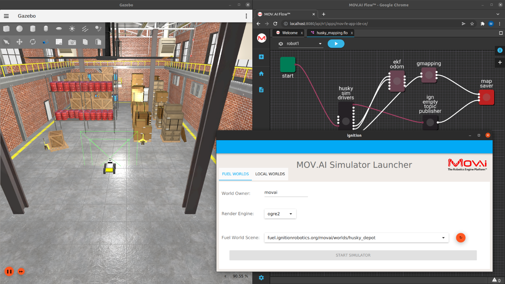Open the info panel in Flow editor

[500, 51]
